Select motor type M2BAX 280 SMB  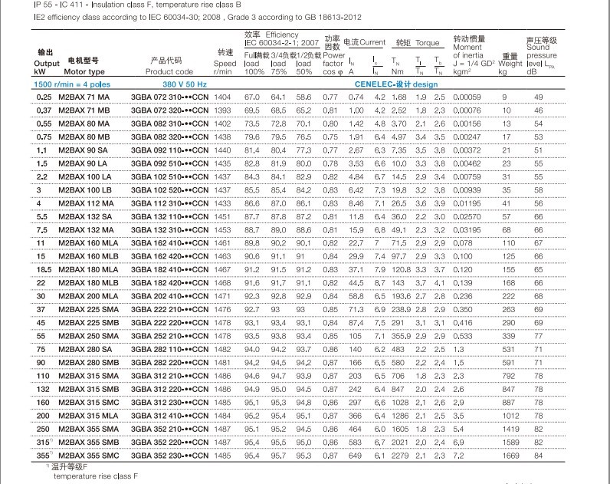click(89, 363)
